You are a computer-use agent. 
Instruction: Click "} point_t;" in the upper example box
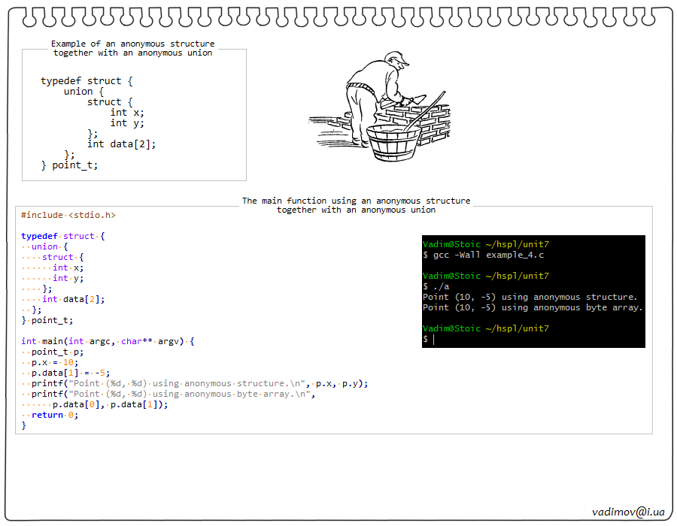coord(69,165)
